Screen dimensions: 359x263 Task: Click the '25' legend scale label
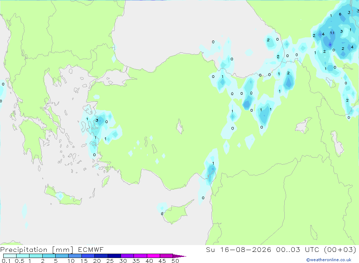tap(110, 261)
